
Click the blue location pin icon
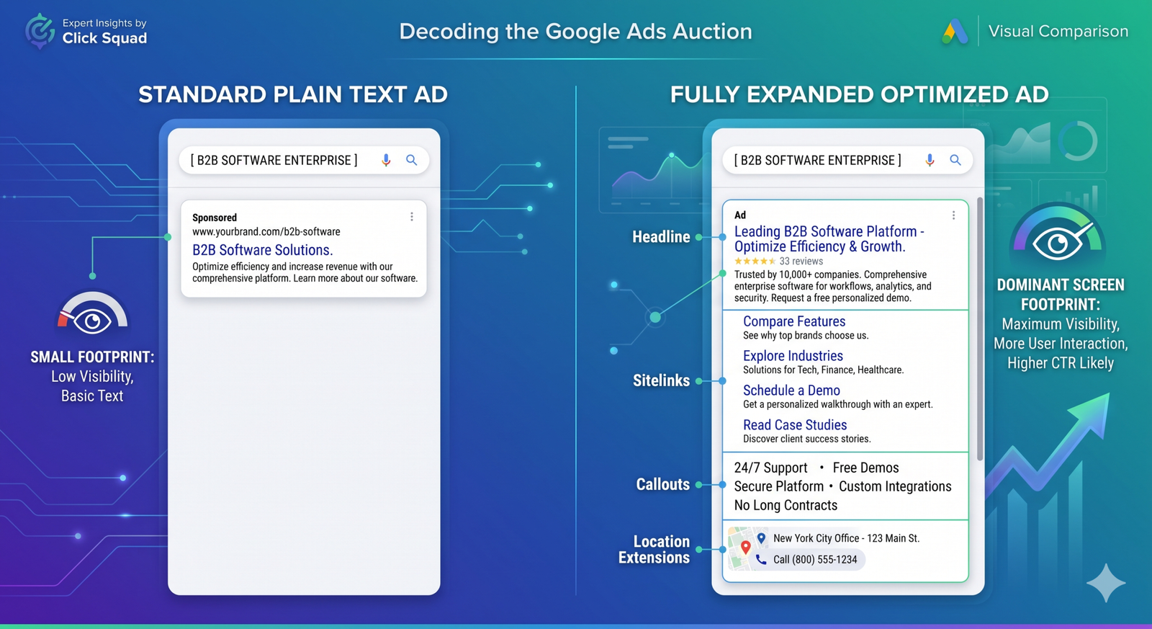(761, 538)
